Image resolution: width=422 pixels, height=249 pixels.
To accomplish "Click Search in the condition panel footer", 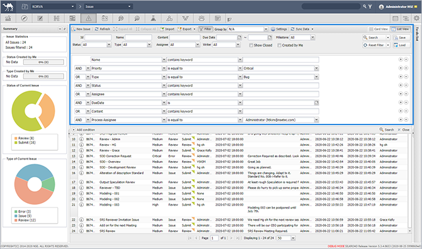I will tap(387, 130).
